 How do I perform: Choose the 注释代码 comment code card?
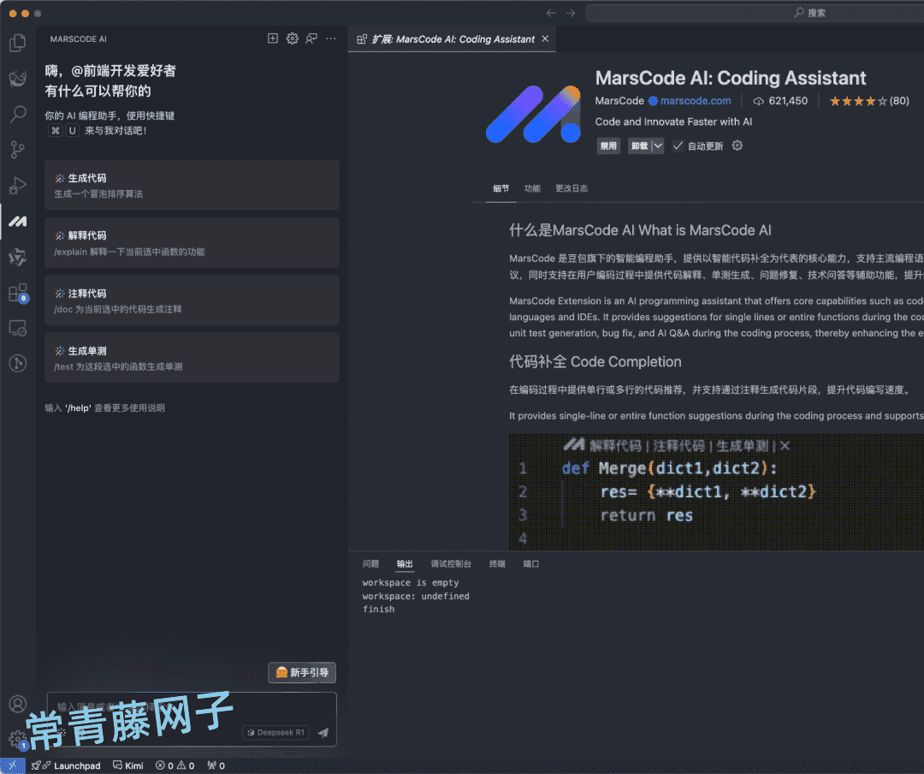[192, 301]
